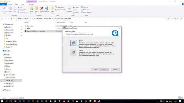Click DATA (E:) in address breadcrumb

[28, 19]
